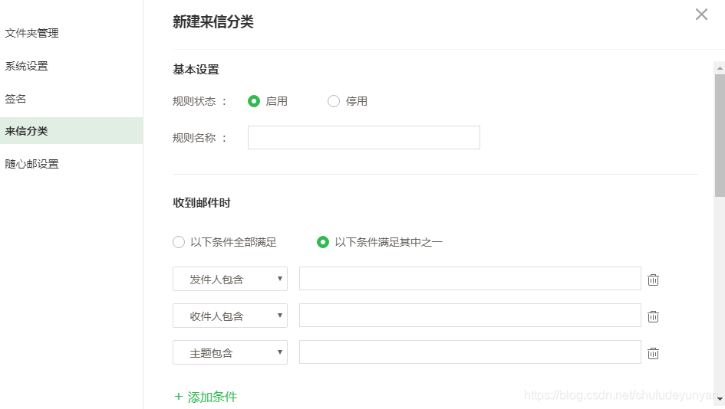725x409 pixels.
Task: Click the 发件人包含 value input
Action: coord(470,278)
